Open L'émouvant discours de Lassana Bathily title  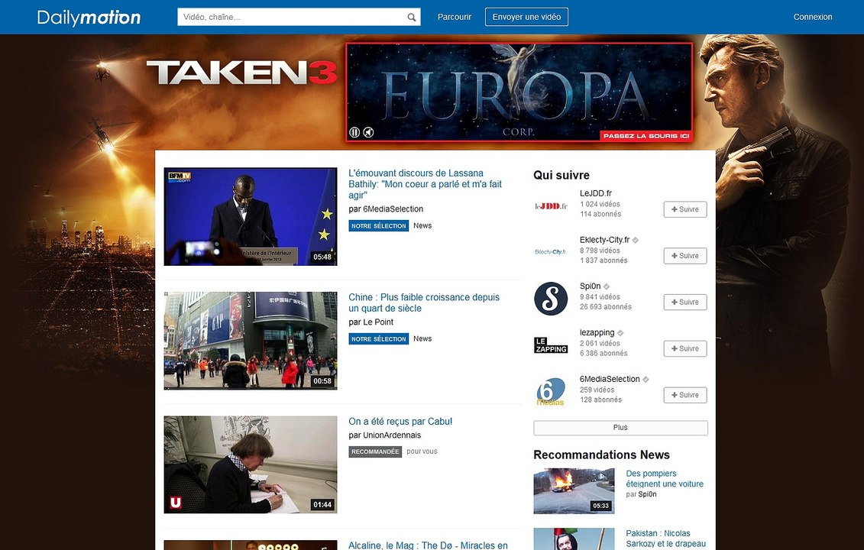tap(425, 184)
